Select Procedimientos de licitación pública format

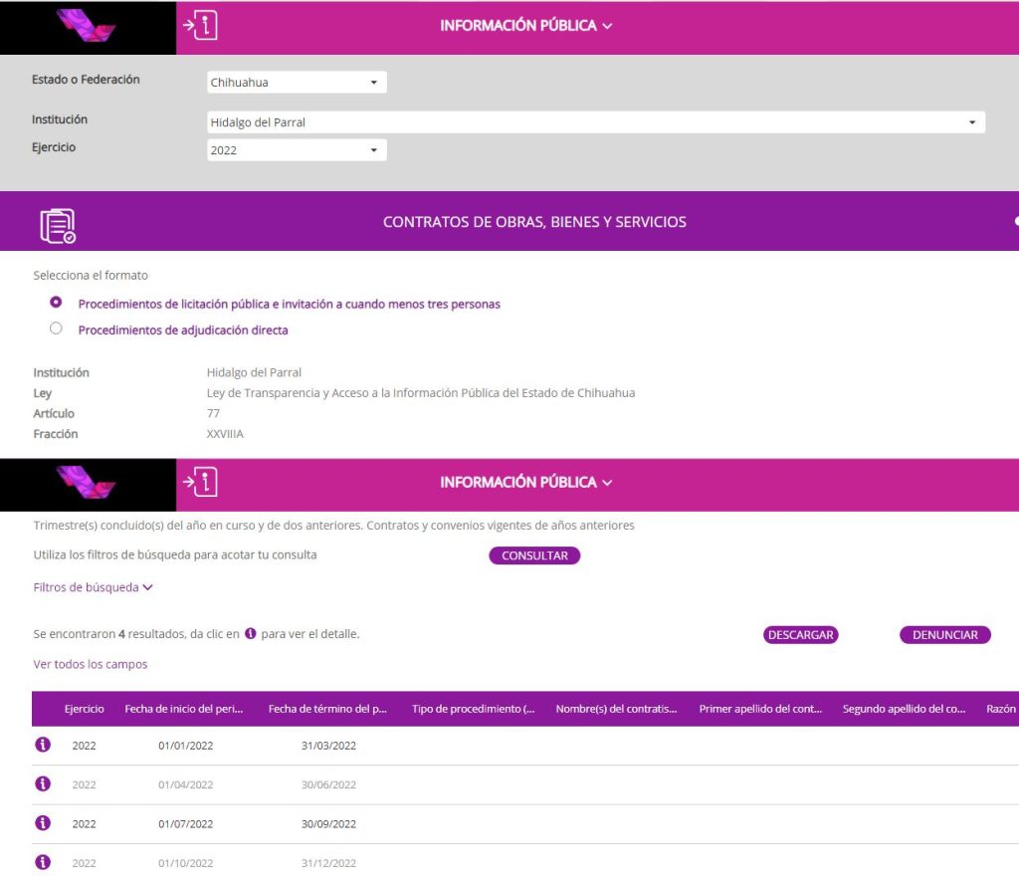56,303
